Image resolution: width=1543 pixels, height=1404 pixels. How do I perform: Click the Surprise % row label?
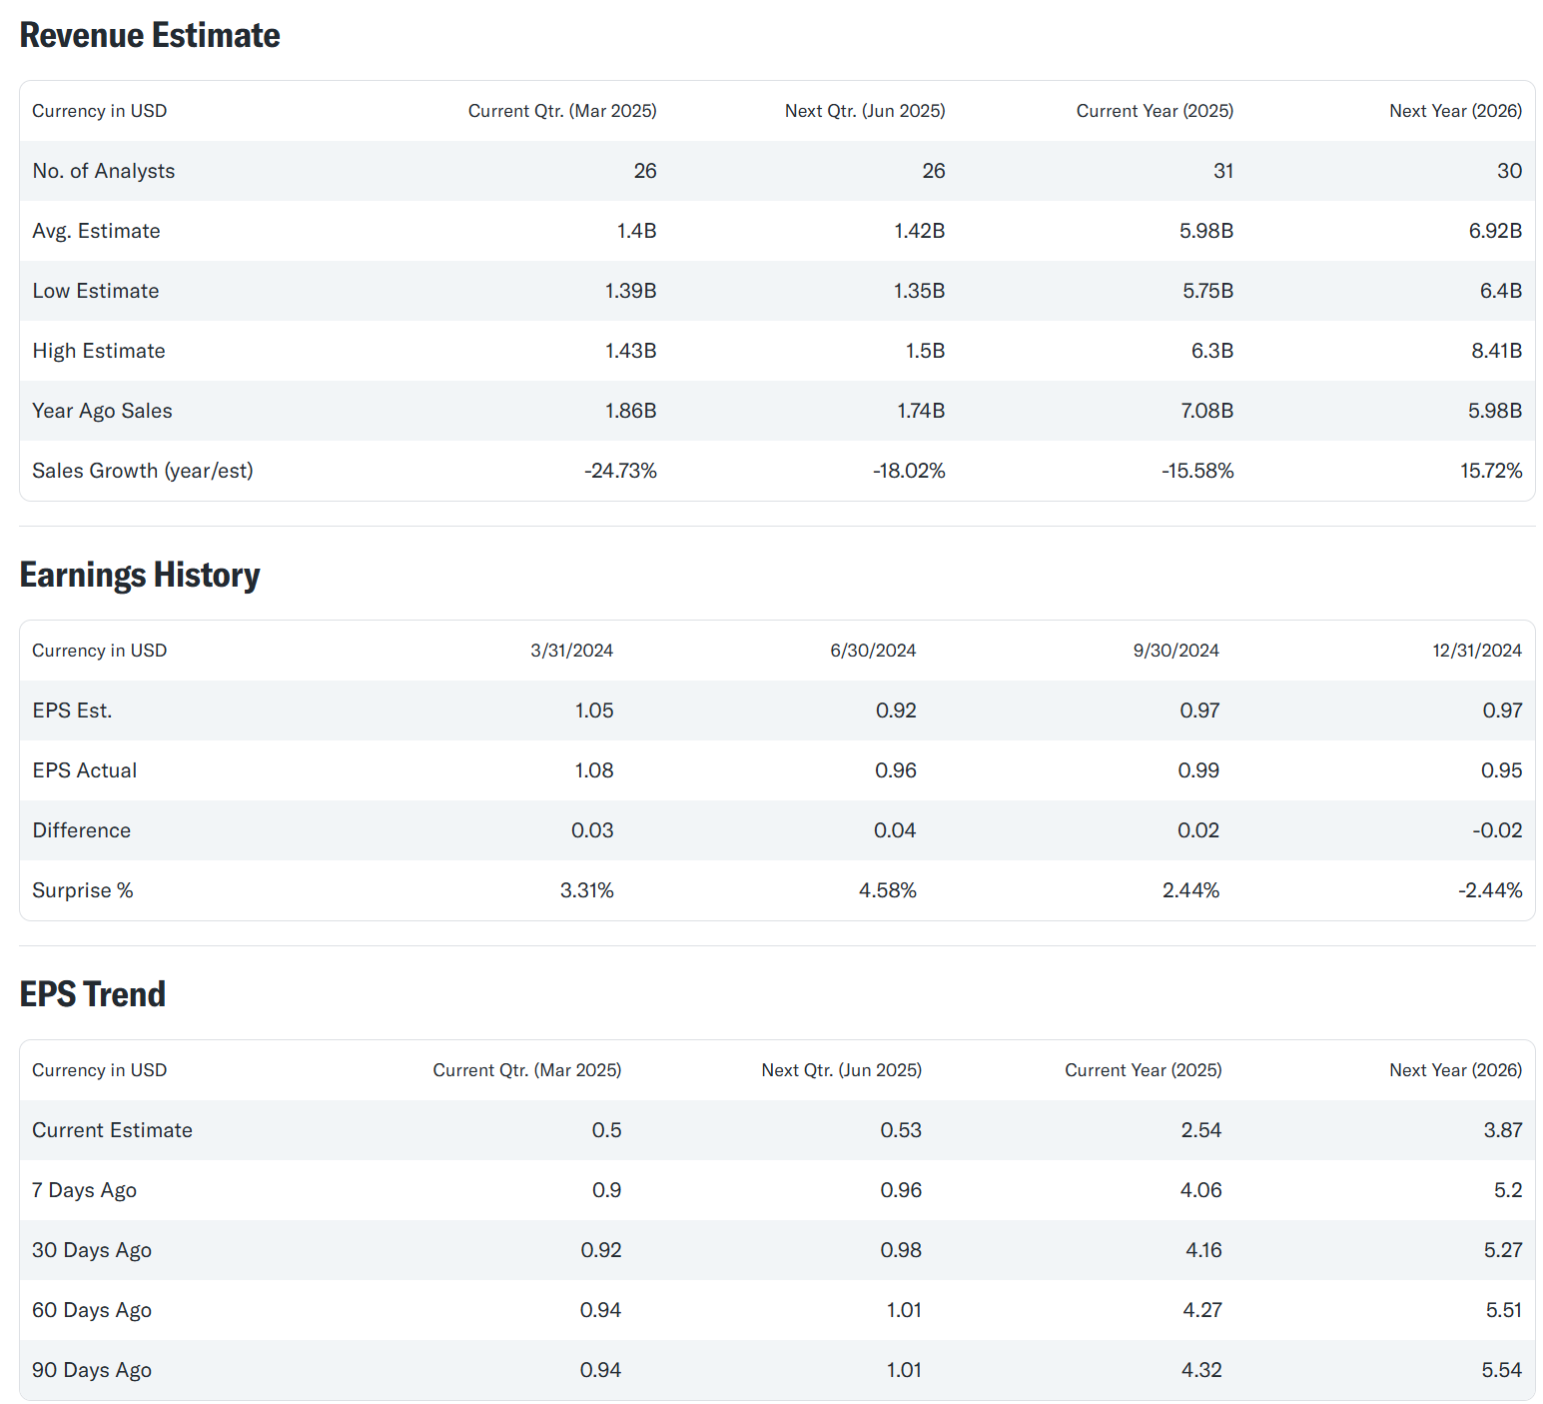(83, 890)
